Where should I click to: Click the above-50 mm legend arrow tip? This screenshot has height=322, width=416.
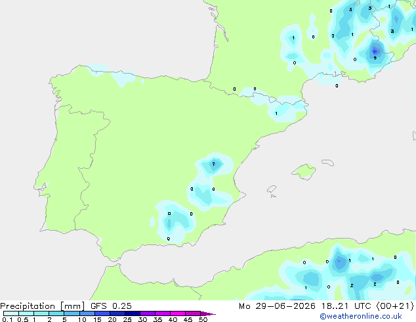point(208,313)
